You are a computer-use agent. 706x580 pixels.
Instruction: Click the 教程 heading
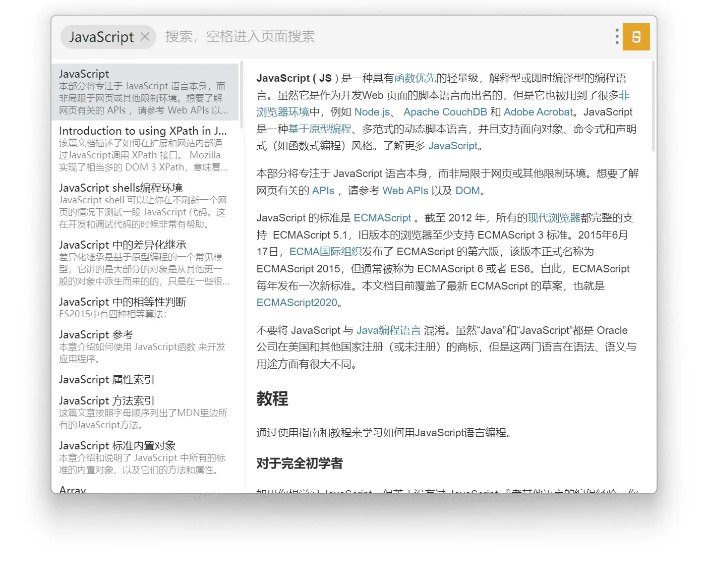tap(272, 398)
